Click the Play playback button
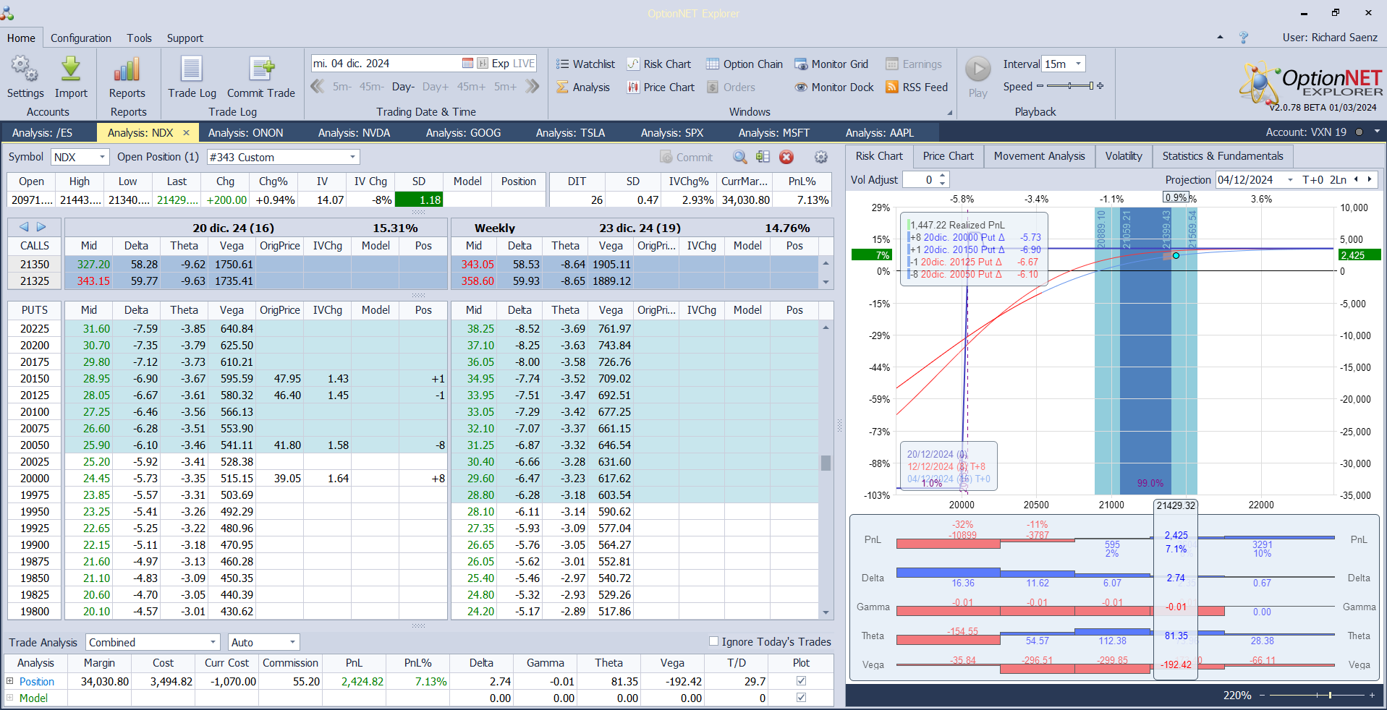Viewport: 1387px width, 710px height. coord(978,69)
